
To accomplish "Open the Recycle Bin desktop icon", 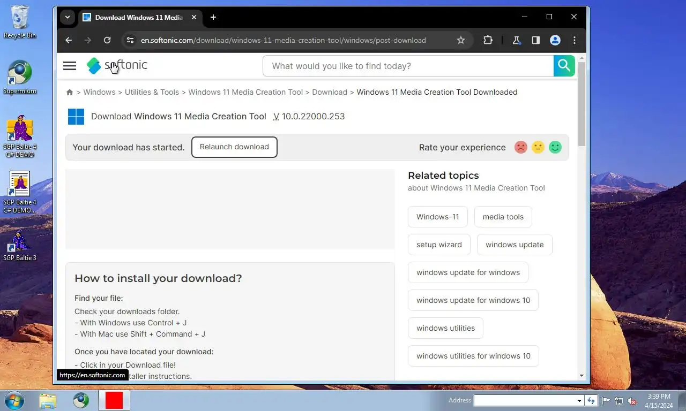I will click(x=20, y=22).
